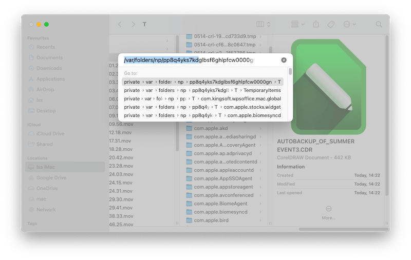Screen dimensions: 411x260
Task: Open Recents in the sidebar
Action: click(x=45, y=47)
